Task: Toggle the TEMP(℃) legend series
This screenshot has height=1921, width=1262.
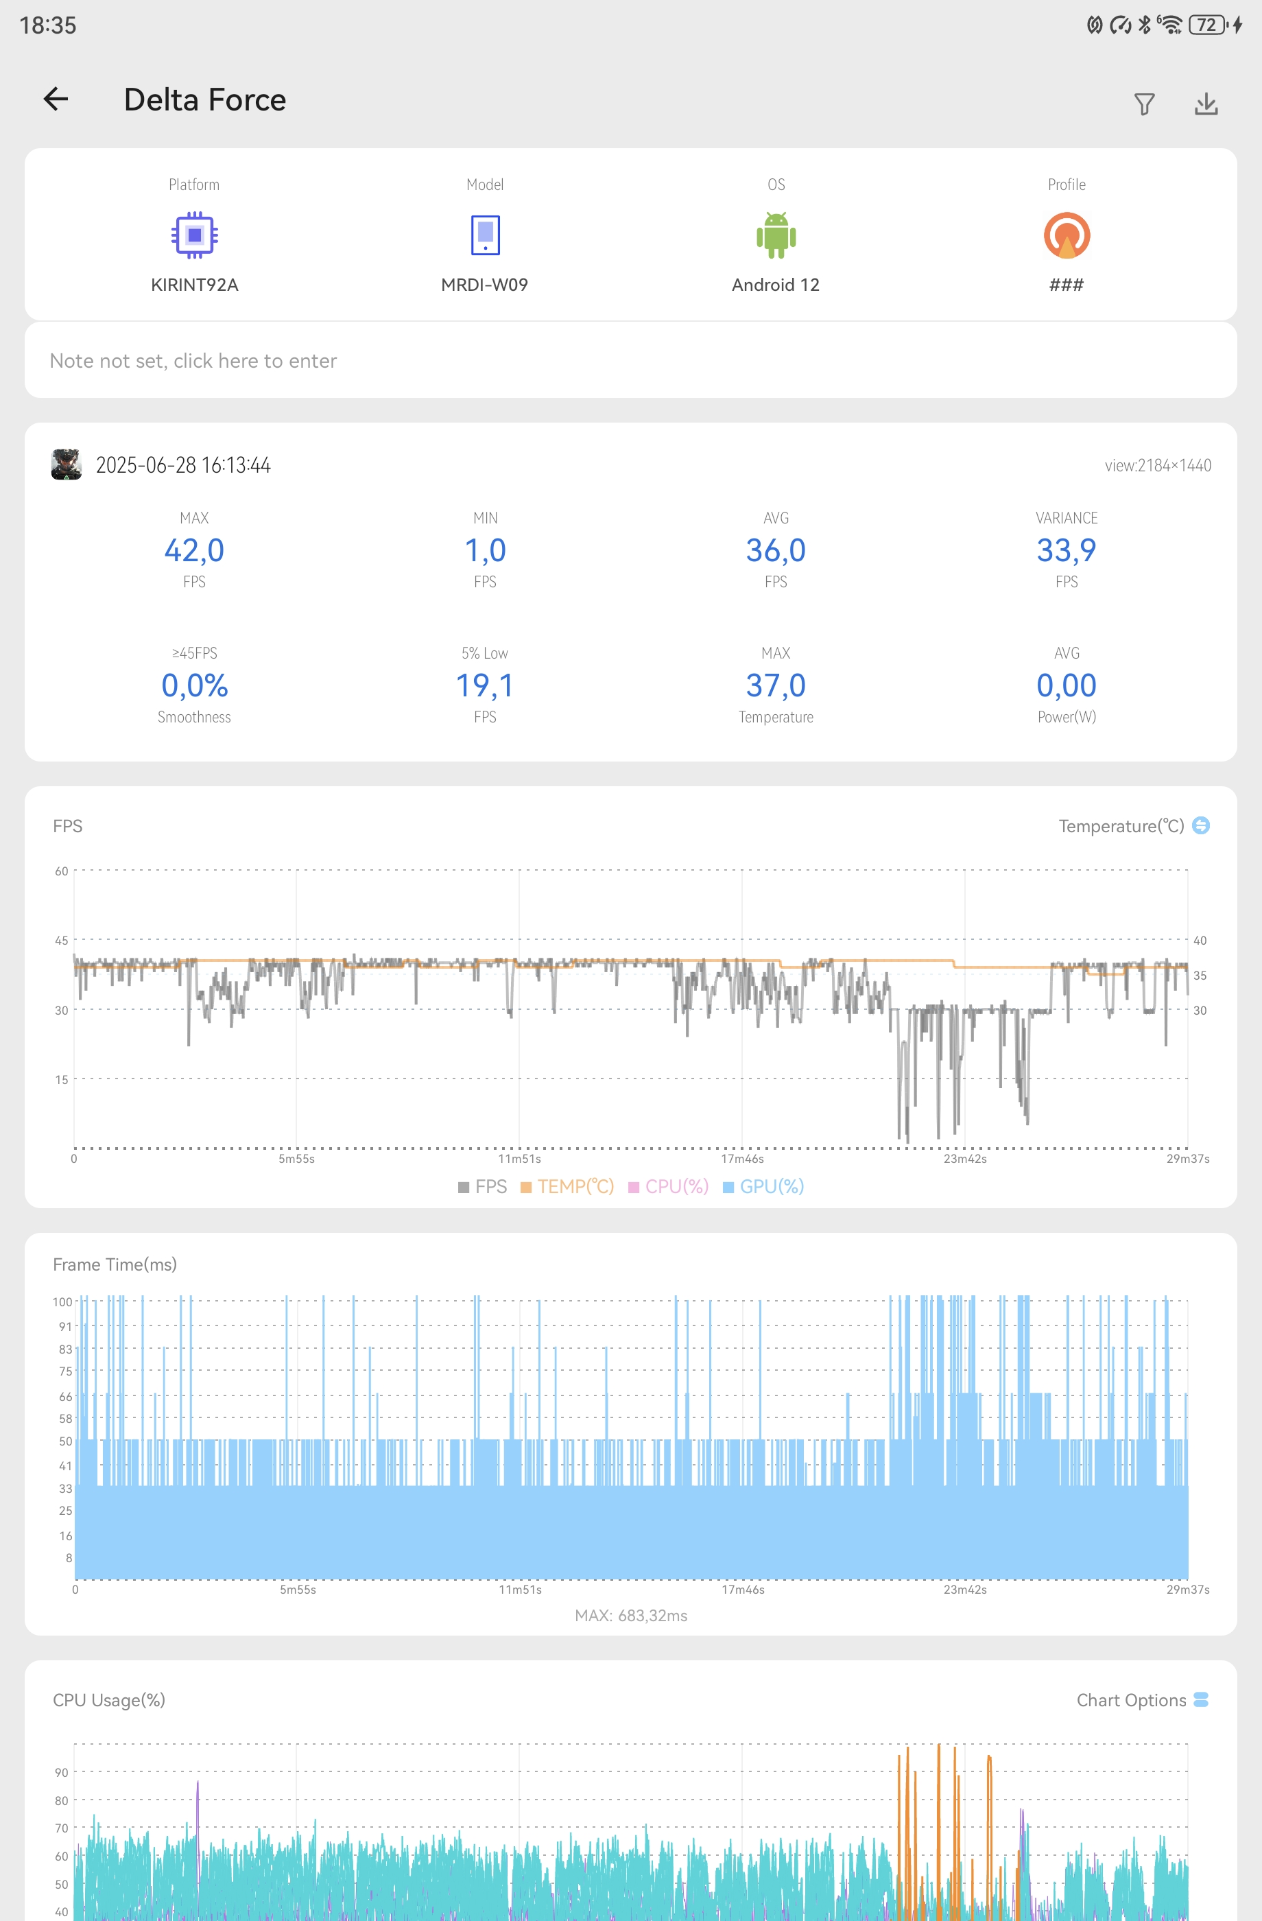Action: tap(567, 1186)
